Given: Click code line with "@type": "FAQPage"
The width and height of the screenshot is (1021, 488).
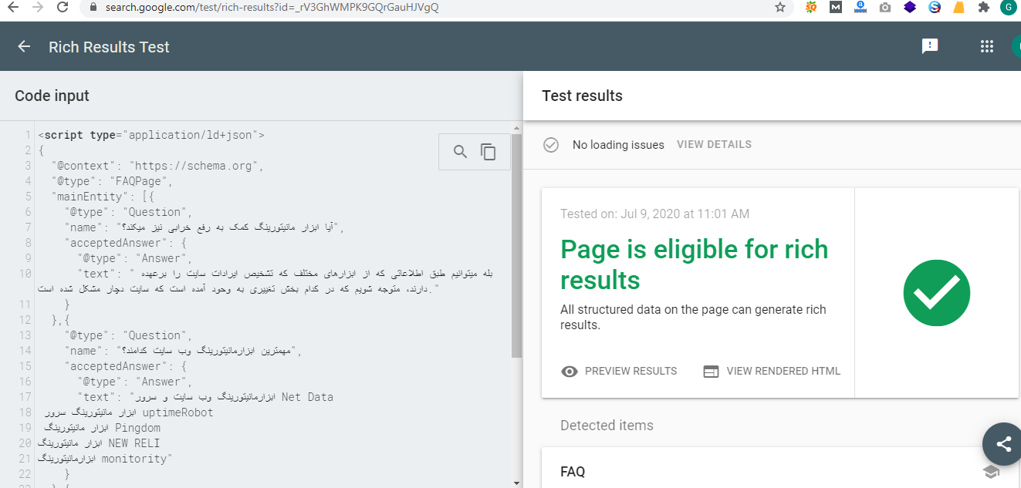Looking at the screenshot, I should pyautogui.click(x=112, y=181).
